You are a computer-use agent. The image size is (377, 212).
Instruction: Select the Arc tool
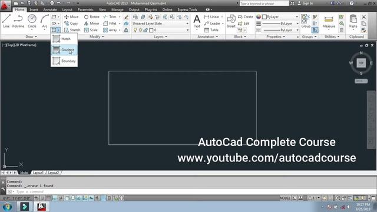coord(45,21)
